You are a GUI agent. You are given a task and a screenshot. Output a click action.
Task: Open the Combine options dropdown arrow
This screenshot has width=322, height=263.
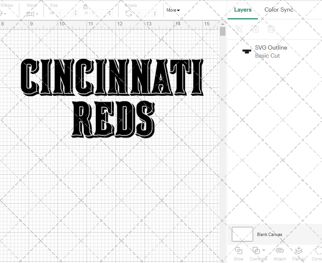pos(263,250)
